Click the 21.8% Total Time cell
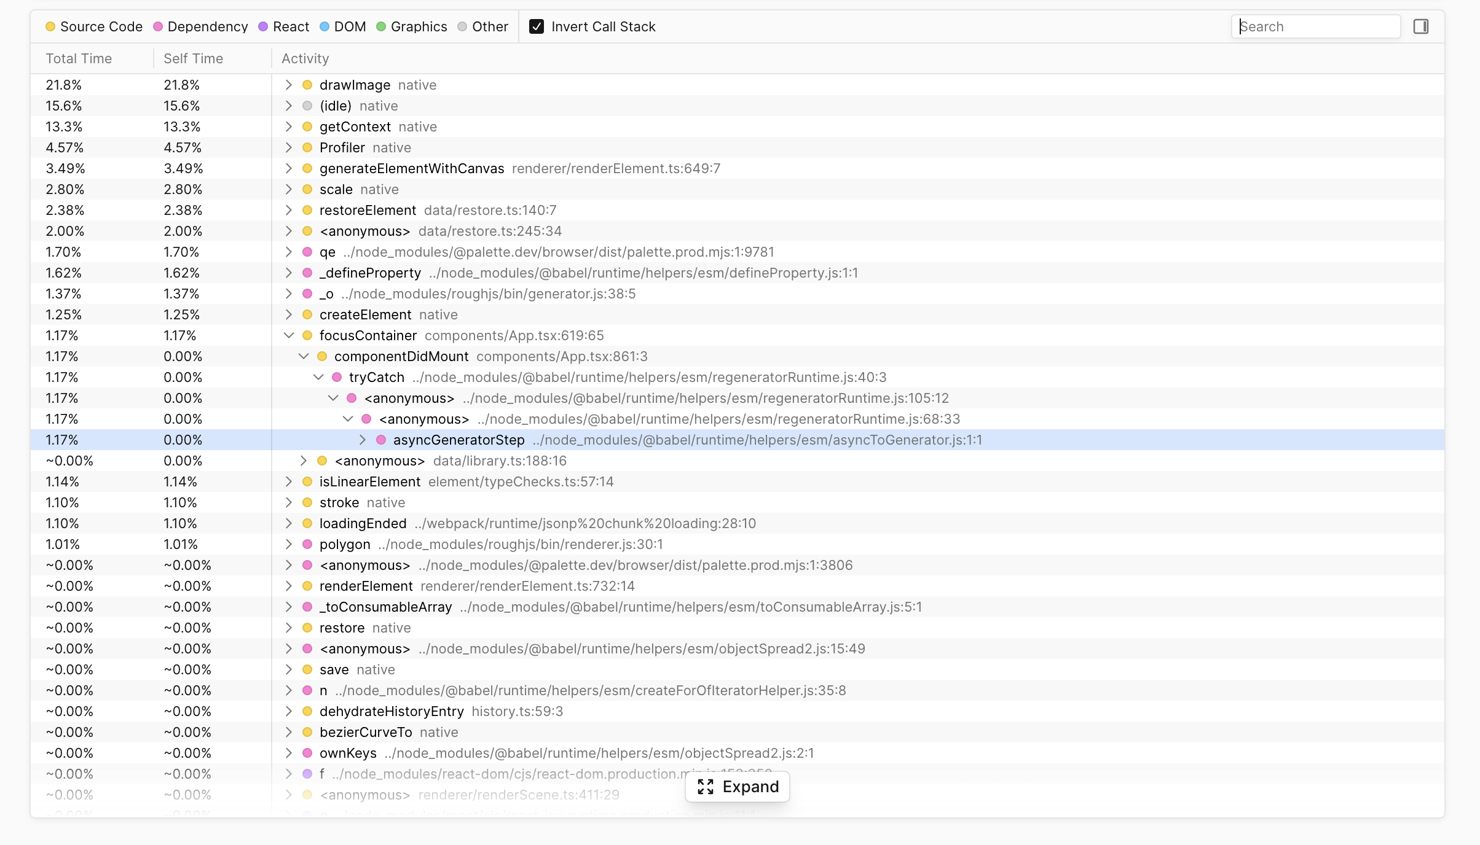The width and height of the screenshot is (1480, 845). click(64, 85)
